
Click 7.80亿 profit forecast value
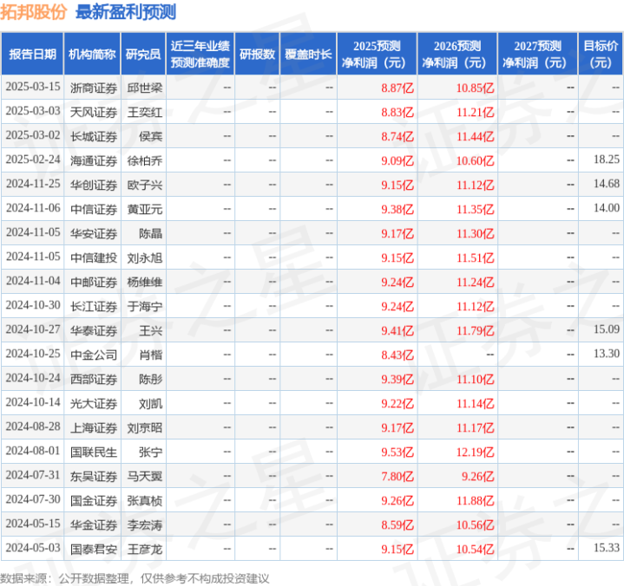(397, 476)
